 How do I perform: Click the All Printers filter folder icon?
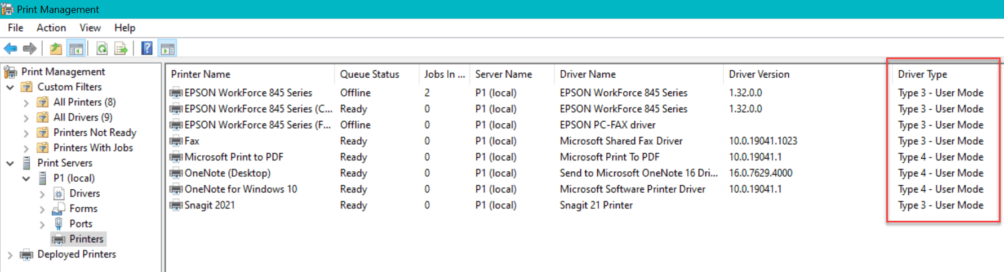click(43, 102)
